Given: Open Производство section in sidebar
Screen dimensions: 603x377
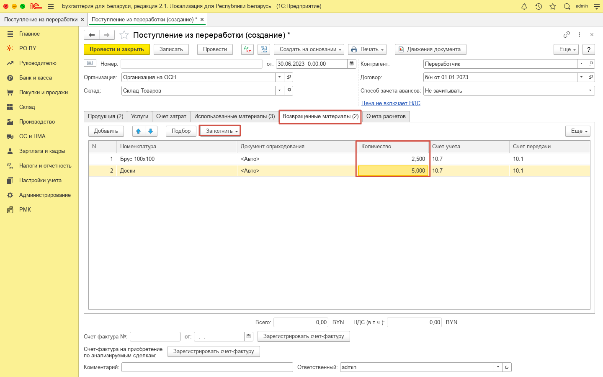Looking at the screenshot, I should pos(37,121).
